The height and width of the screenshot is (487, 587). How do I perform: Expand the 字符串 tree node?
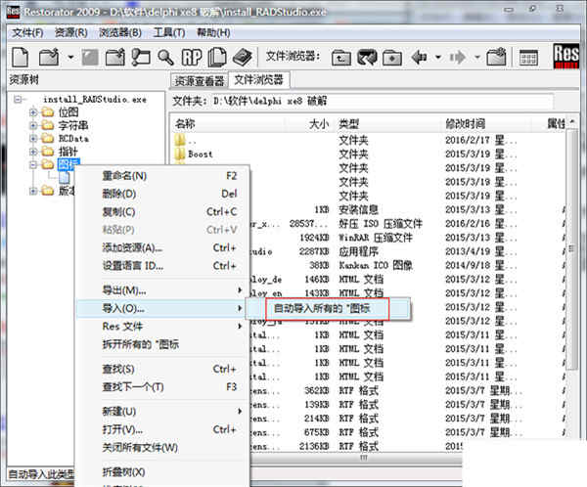pyautogui.click(x=33, y=125)
